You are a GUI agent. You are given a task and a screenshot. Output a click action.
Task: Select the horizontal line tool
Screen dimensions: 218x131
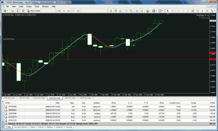point(183,11)
